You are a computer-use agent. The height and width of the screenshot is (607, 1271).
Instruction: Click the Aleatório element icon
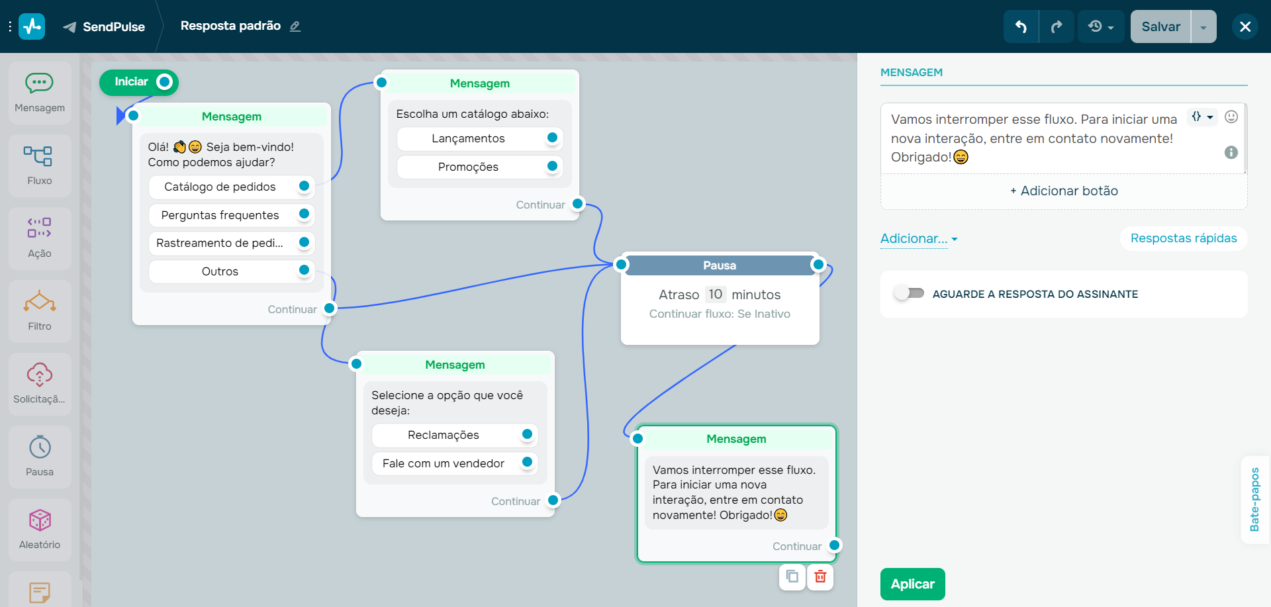click(x=39, y=520)
